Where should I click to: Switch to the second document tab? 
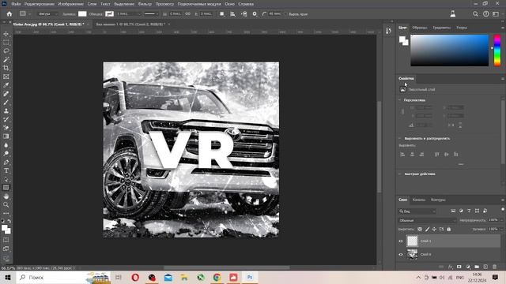point(130,24)
